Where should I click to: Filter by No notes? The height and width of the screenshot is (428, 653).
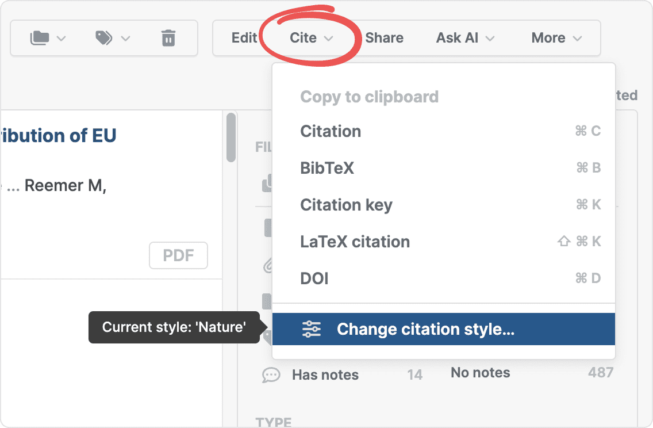point(480,373)
